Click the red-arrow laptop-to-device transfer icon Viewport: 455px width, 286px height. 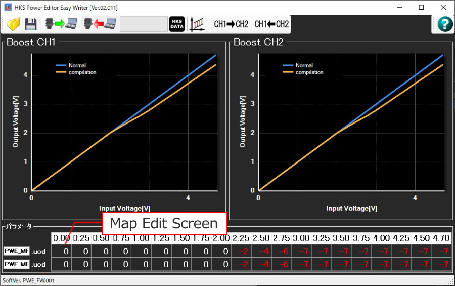coord(100,24)
